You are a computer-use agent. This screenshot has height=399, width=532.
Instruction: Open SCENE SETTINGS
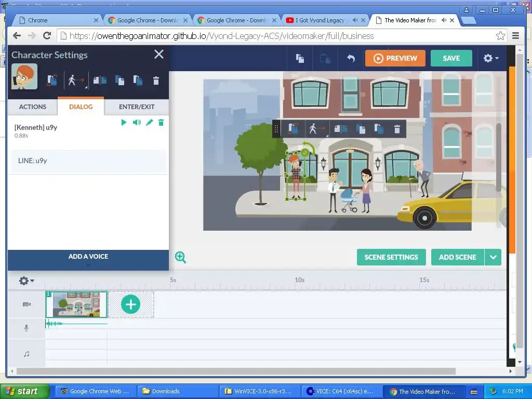[x=391, y=257]
